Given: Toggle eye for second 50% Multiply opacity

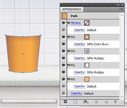Looking at the screenshot, I should pyautogui.click(x=64, y=72).
